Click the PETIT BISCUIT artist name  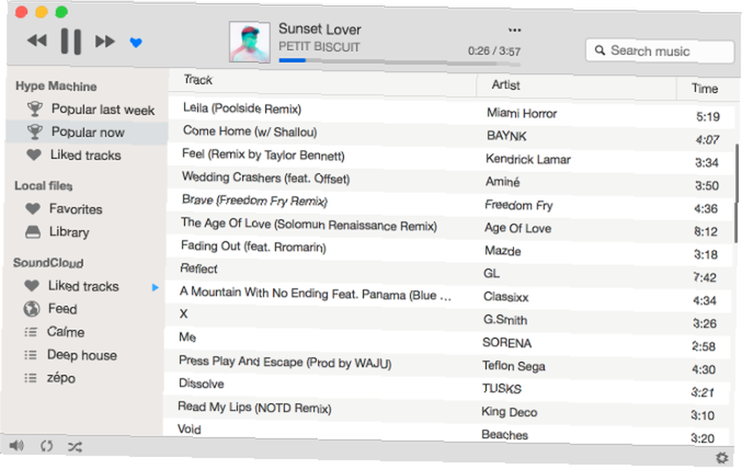[319, 47]
